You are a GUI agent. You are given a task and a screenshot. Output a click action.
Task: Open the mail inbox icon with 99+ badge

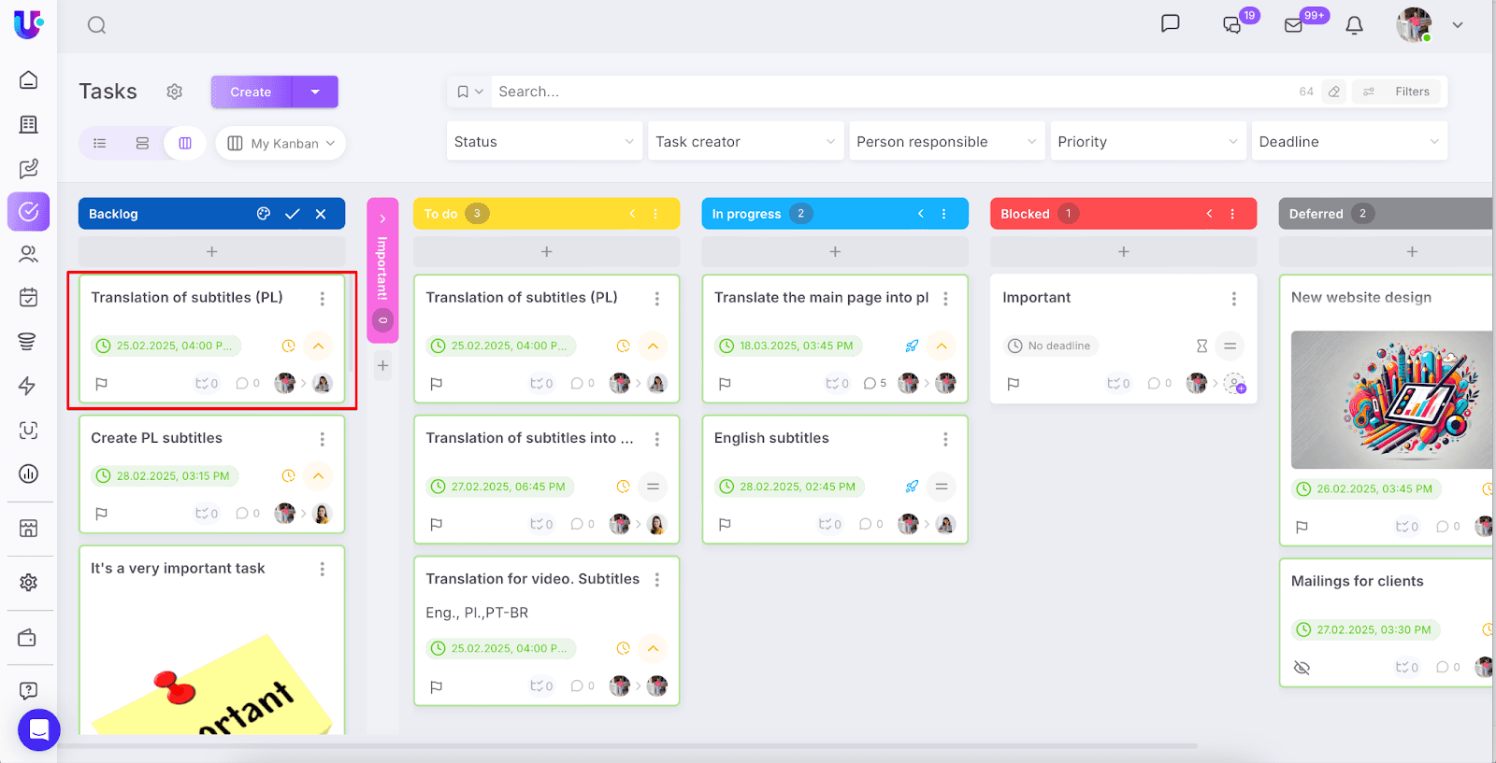pos(1294,25)
